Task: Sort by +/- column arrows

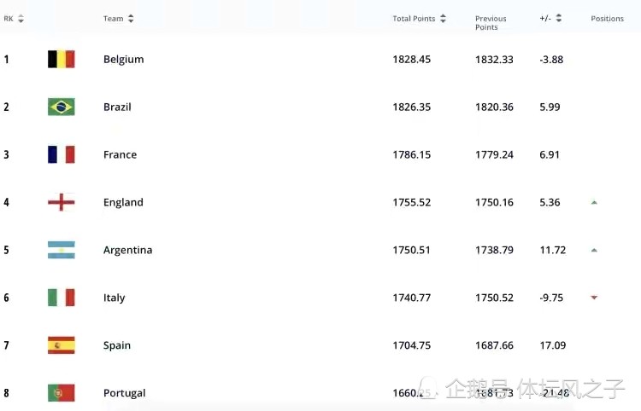Action: [x=559, y=19]
